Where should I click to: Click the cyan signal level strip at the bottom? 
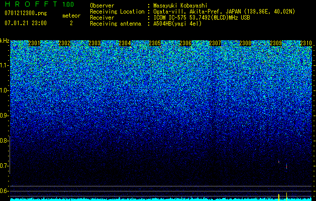point(161,199)
